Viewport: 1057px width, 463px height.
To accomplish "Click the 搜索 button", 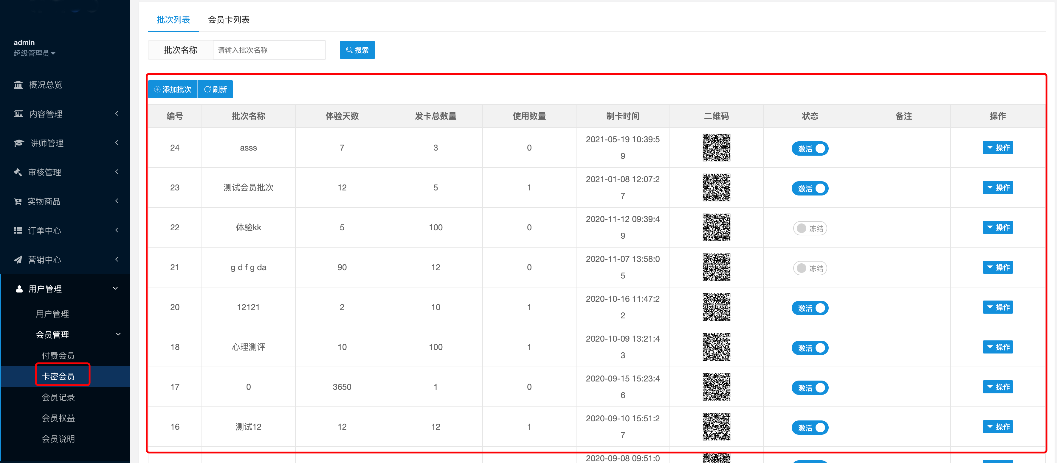I will [x=357, y=50].
